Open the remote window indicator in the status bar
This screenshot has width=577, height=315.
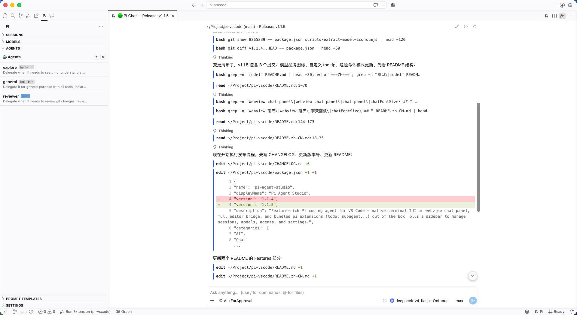click(x=5, y=312)
